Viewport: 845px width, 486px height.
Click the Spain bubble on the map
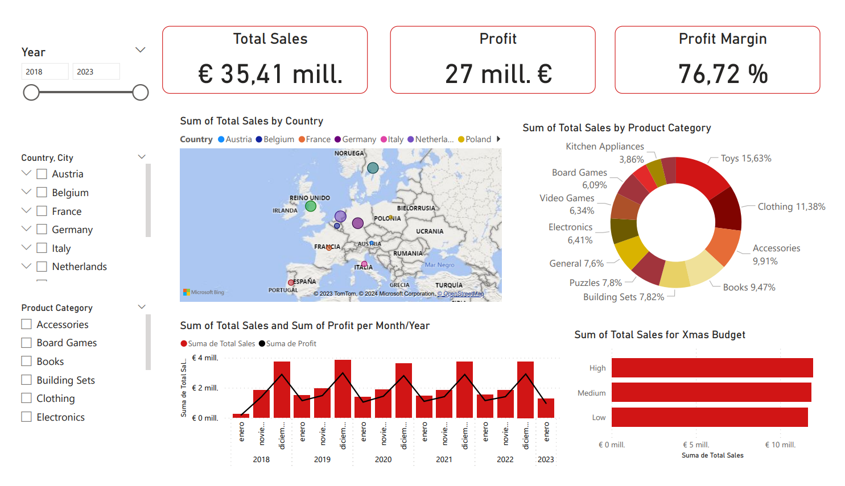point(291,283)
